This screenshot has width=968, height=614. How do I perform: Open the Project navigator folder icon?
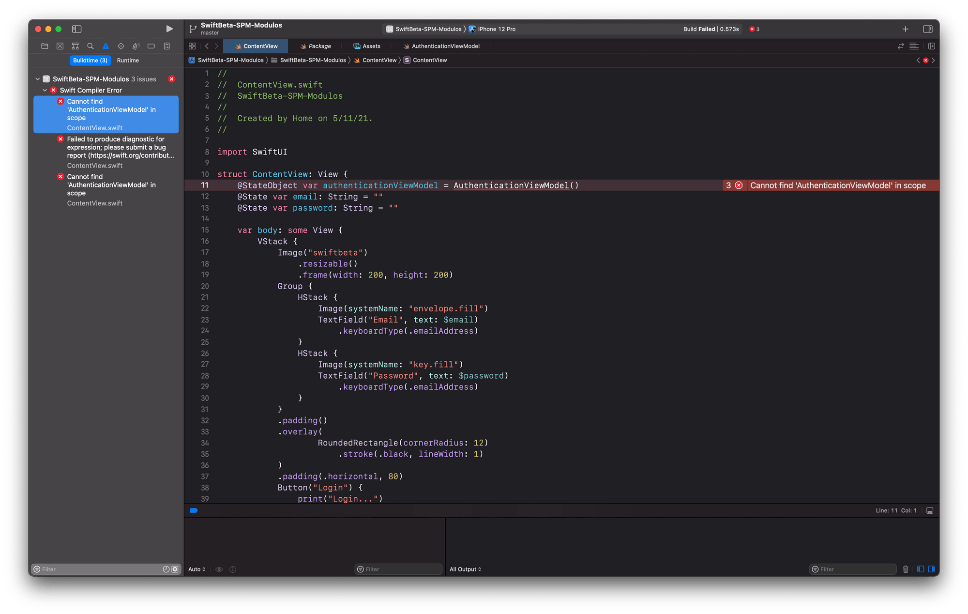45,46
